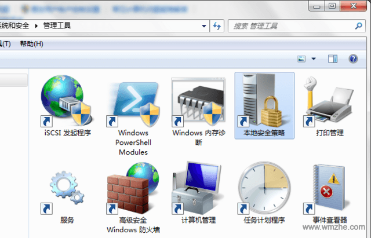Close the 管理工具 window
The height and width of the screenshot is (238, 371).
353,6
